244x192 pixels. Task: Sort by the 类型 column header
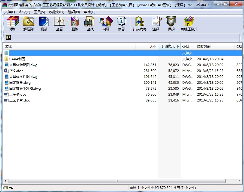click(188, 46)
